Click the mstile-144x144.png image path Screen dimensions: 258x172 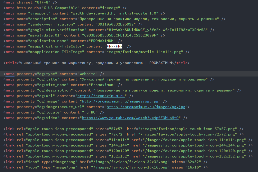coord(144,52)
